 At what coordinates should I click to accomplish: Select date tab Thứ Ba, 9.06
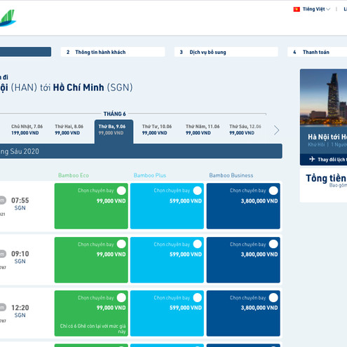pyautogui.click(x=114, y=131)
